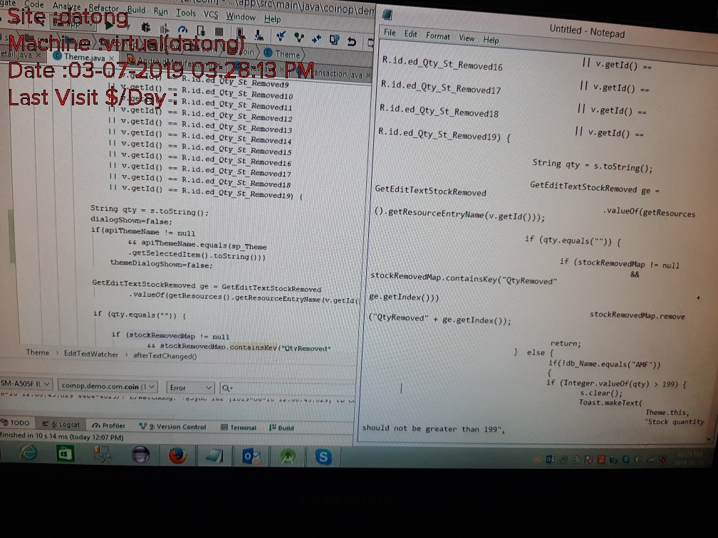Click Notepad scrollbar down arrow
718x538 pixels.
(709, 438)
